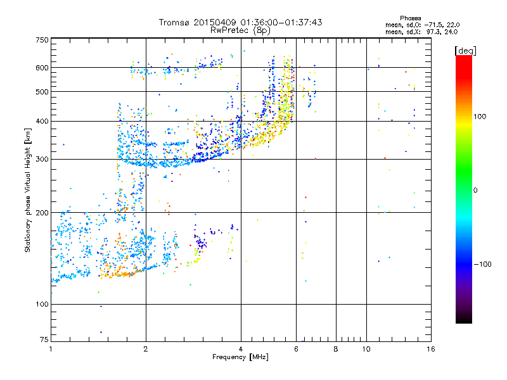507x380 pixels.
Task: Click the x-axis tick label '6'
Action: pos(296,349)
